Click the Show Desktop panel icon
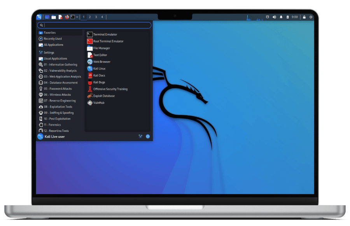Screen dimensions: 350x226 47,17
